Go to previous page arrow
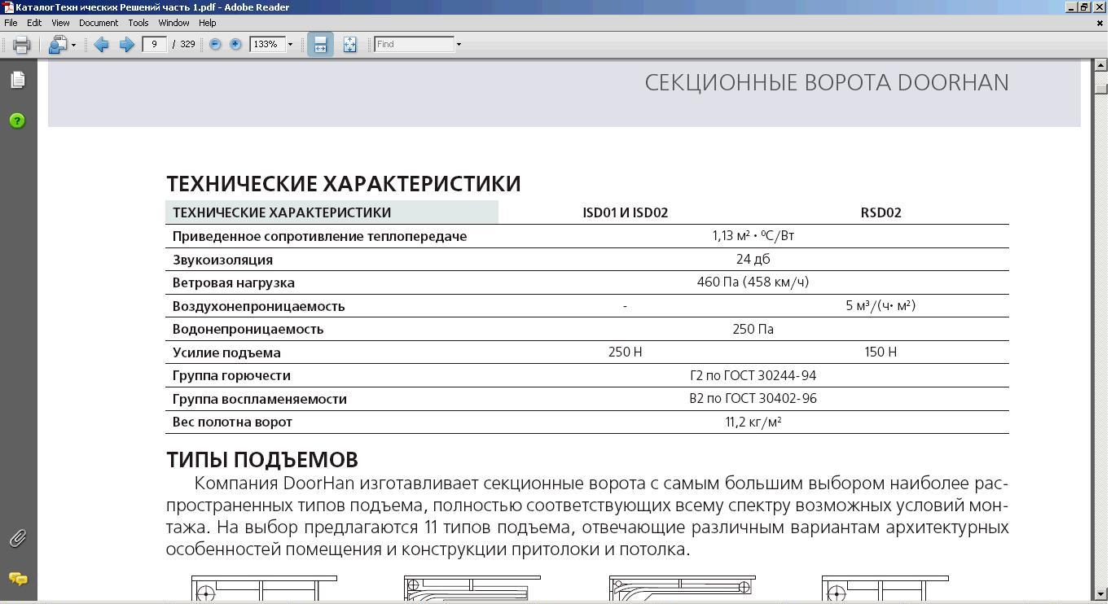Screen dimensions: 1111x604 coord(102,45)
